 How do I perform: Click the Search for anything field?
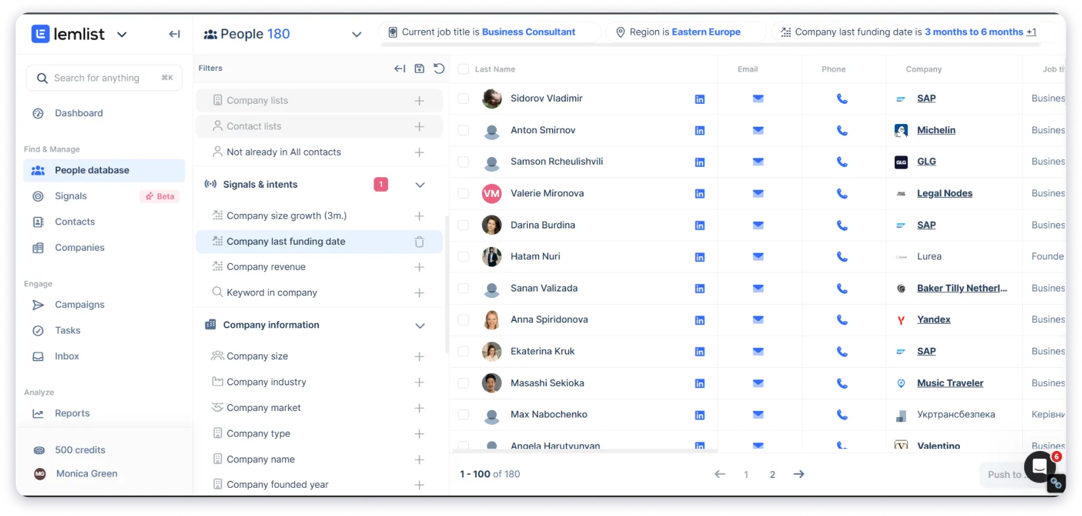[104, 78]
